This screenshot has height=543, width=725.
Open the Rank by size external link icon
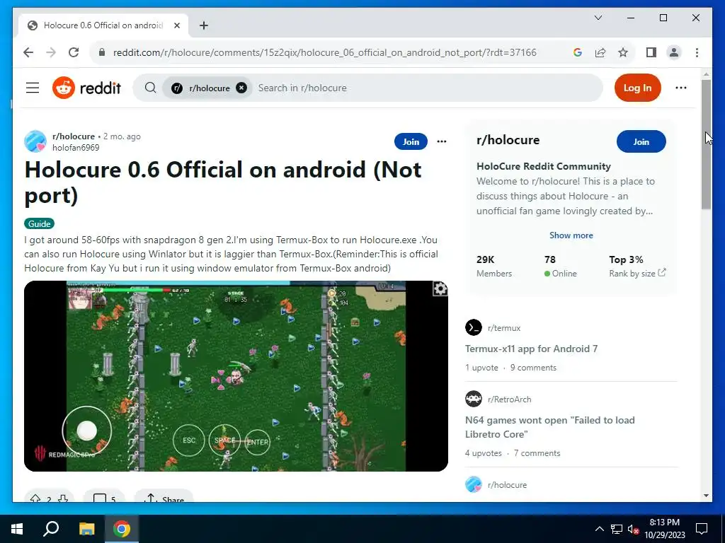662,272
